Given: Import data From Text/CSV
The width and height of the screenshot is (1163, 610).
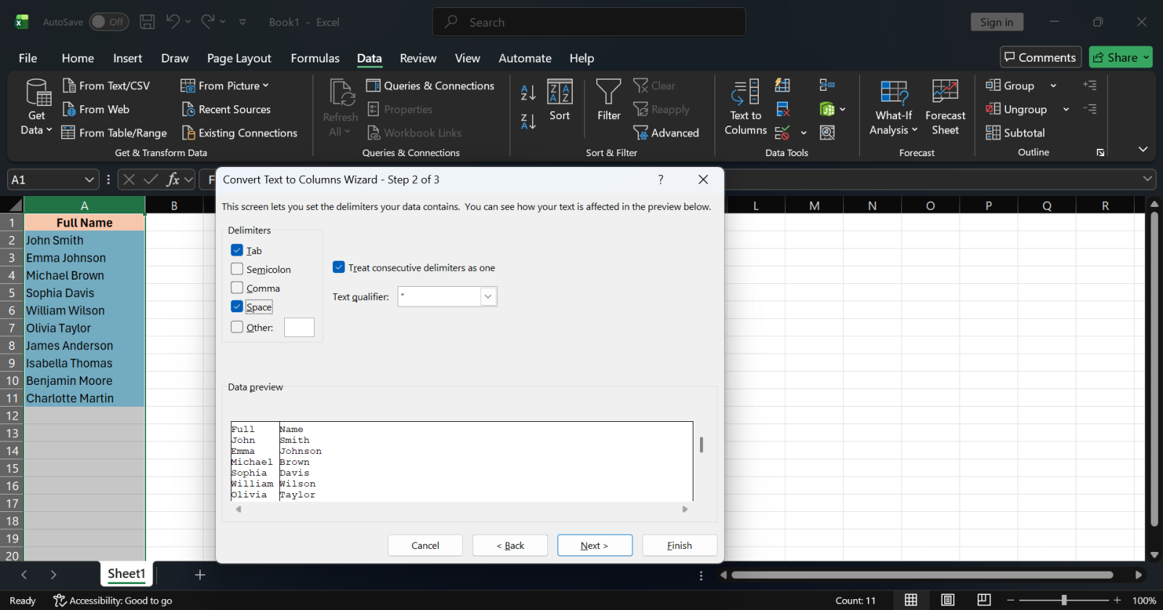Looking at the screenshot, I should click(106, 86).
